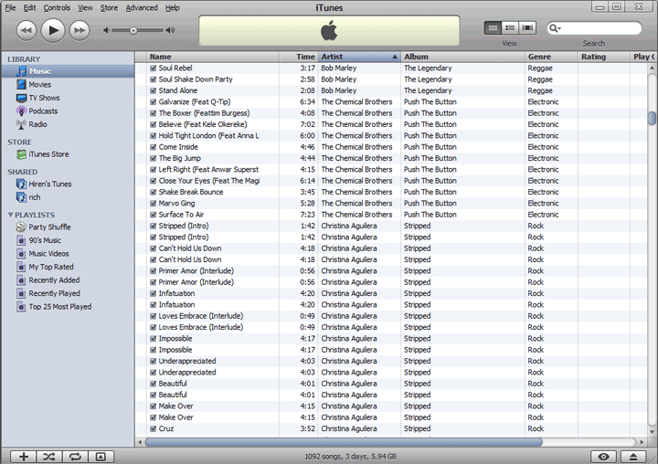
Task: Sort by the Name column header
Action: 213,57
